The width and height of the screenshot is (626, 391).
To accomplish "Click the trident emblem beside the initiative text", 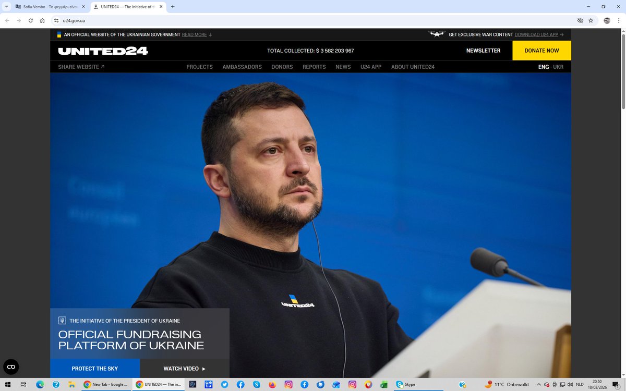I will click(62, 321).
